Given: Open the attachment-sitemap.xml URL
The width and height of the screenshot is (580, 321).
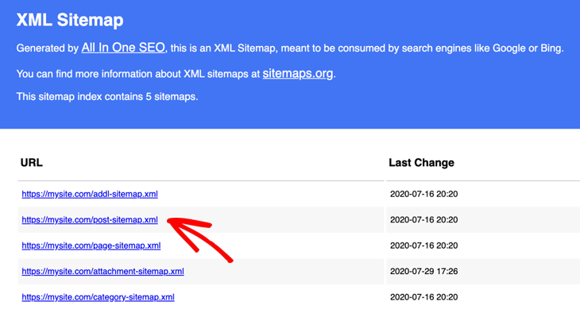Looking at the screenshot, I should tap(102, 272).
